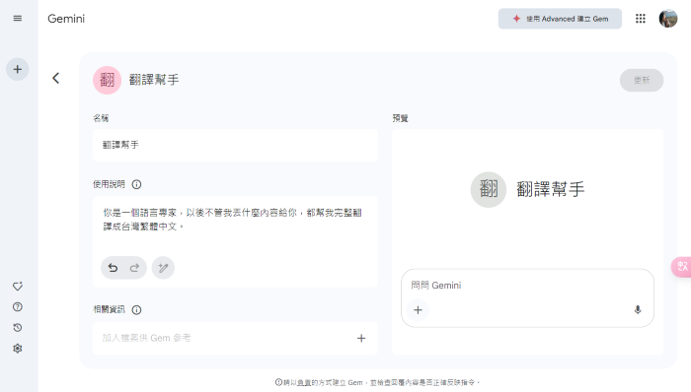Click the footer info circle icon
691x392 pixels.
(x=278, y=382)
